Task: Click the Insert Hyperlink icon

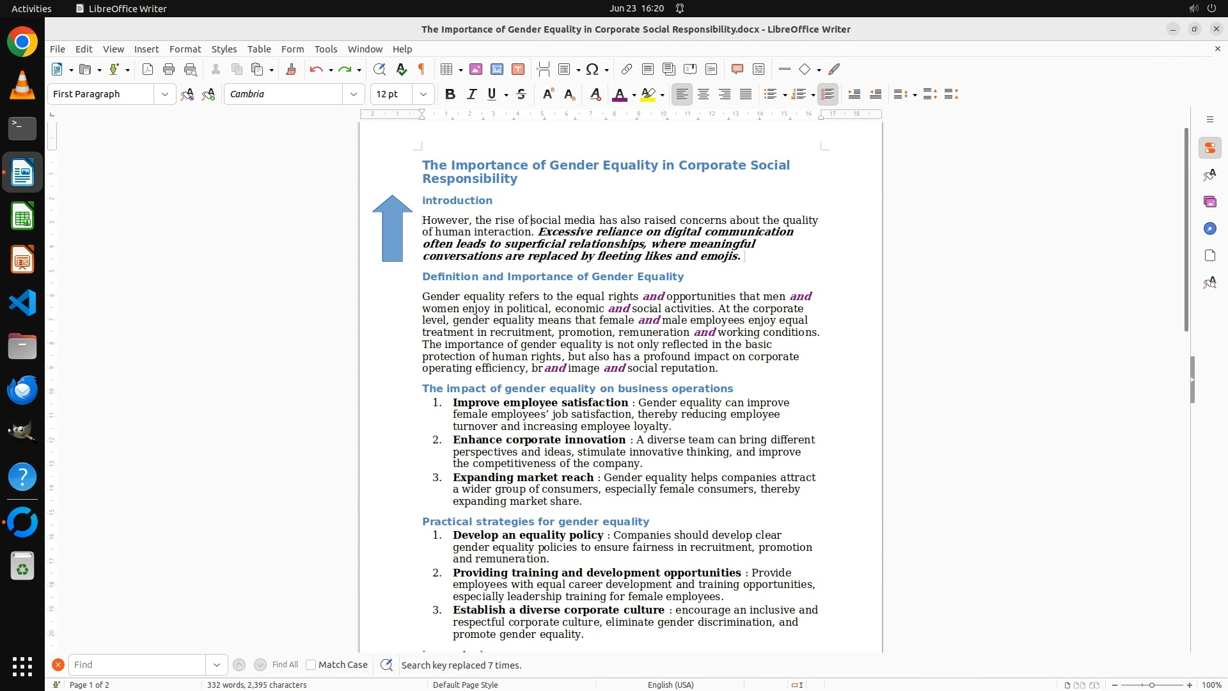Action: point(627,69)
